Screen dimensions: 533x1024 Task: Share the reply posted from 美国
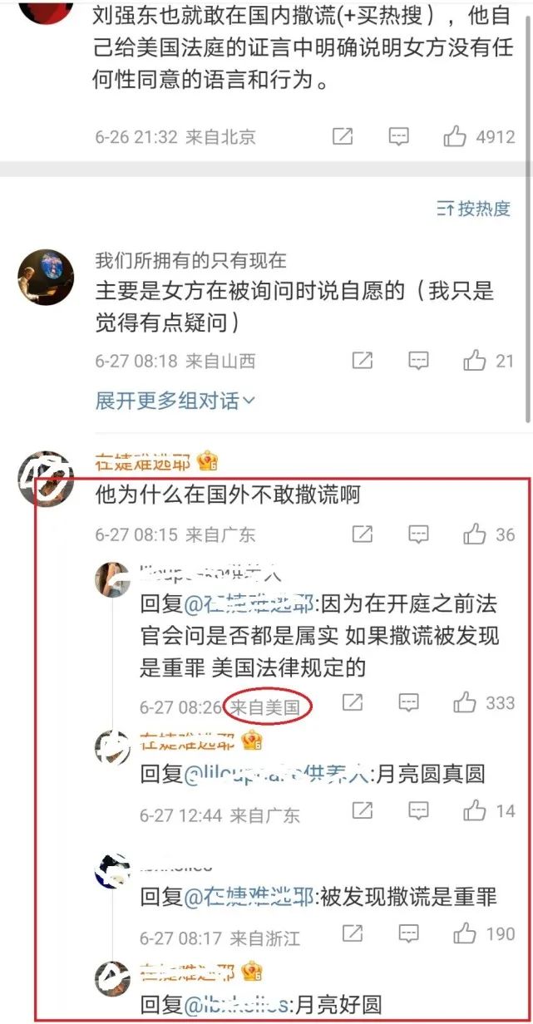point(353,703)
